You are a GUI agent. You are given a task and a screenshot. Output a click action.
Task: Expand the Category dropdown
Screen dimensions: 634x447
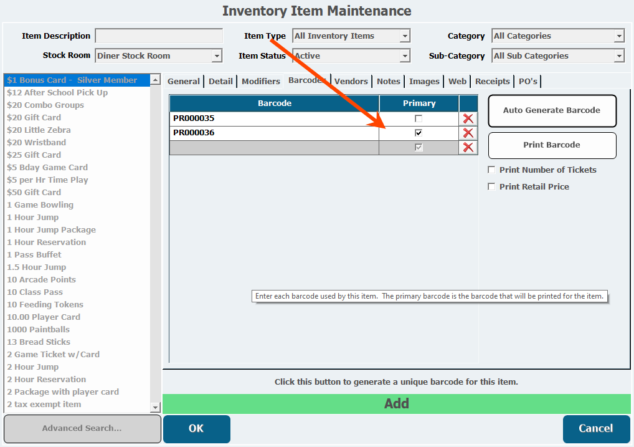pos(618,36)
